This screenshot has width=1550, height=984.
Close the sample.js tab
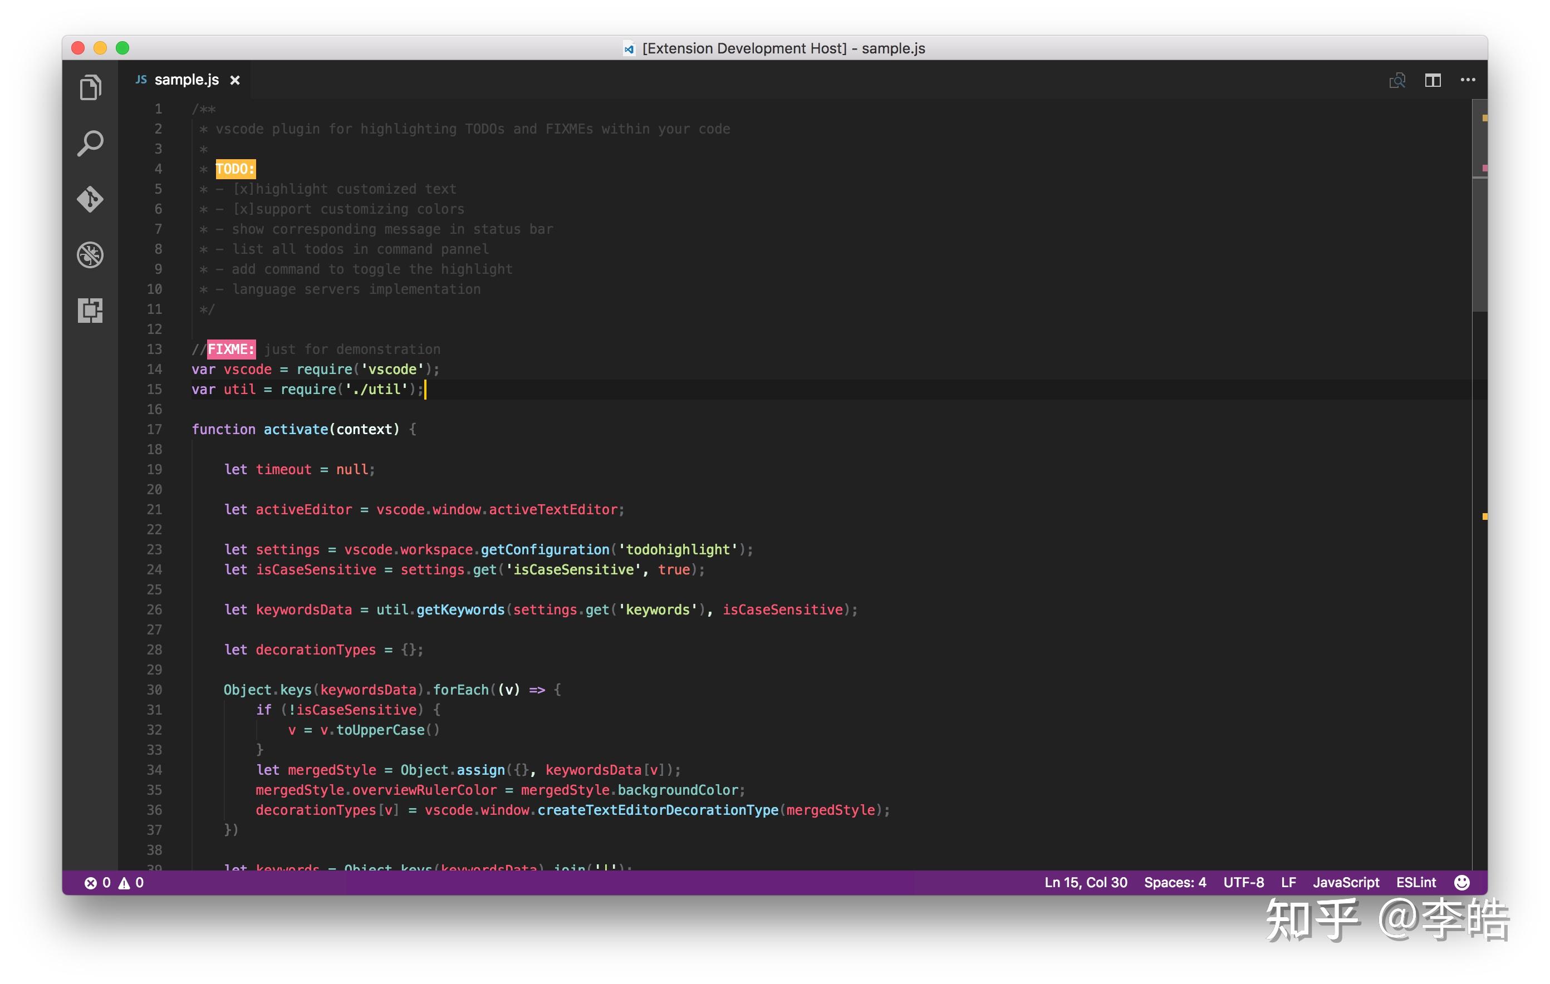click(235, 81)
